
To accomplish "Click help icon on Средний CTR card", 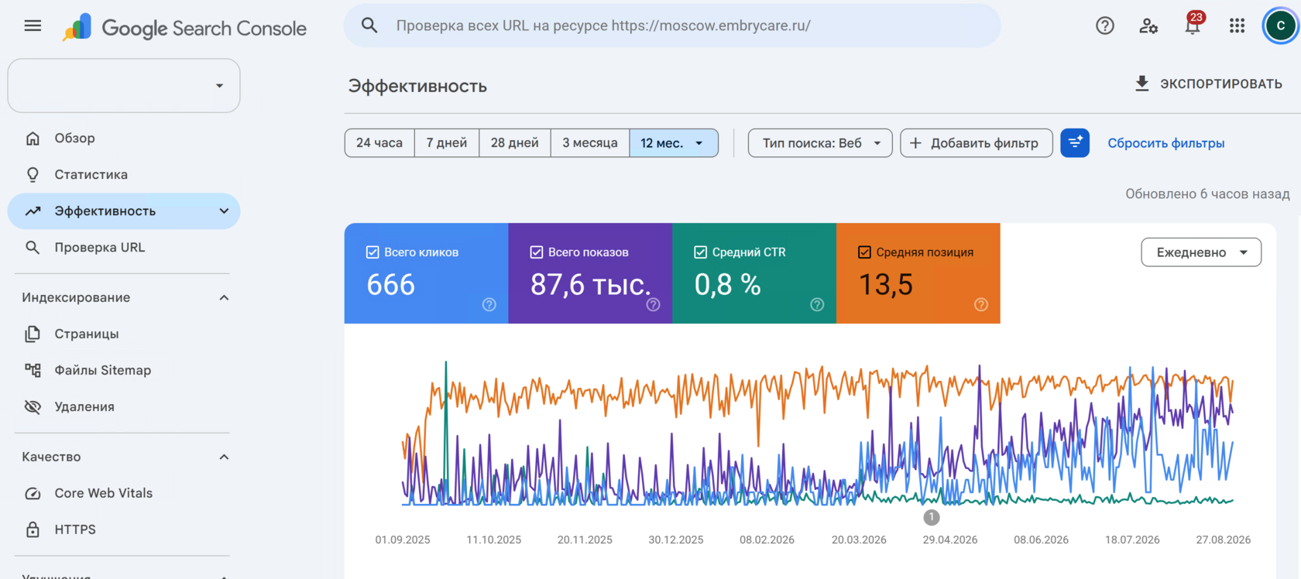I will tap(817, 305).
